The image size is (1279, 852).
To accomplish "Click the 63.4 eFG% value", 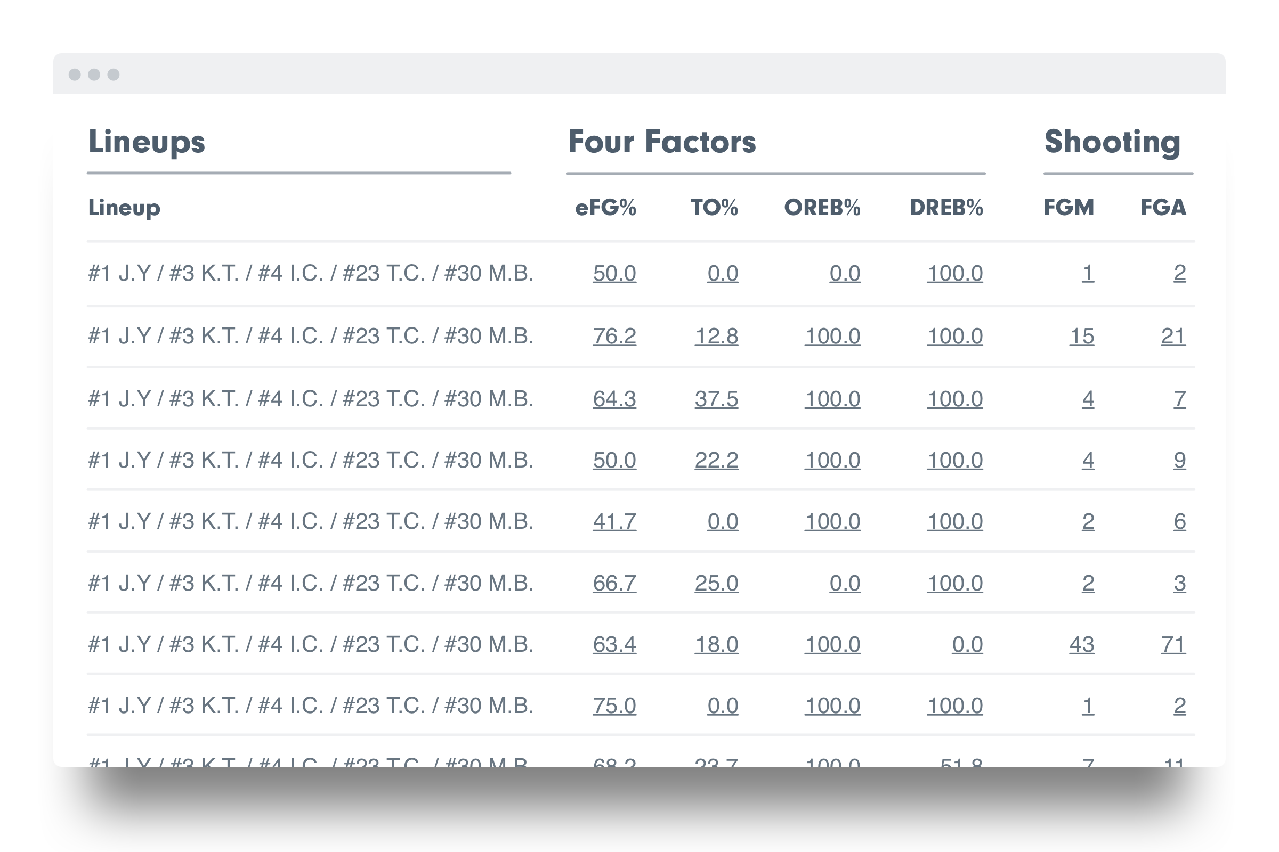I will (614, 645).
